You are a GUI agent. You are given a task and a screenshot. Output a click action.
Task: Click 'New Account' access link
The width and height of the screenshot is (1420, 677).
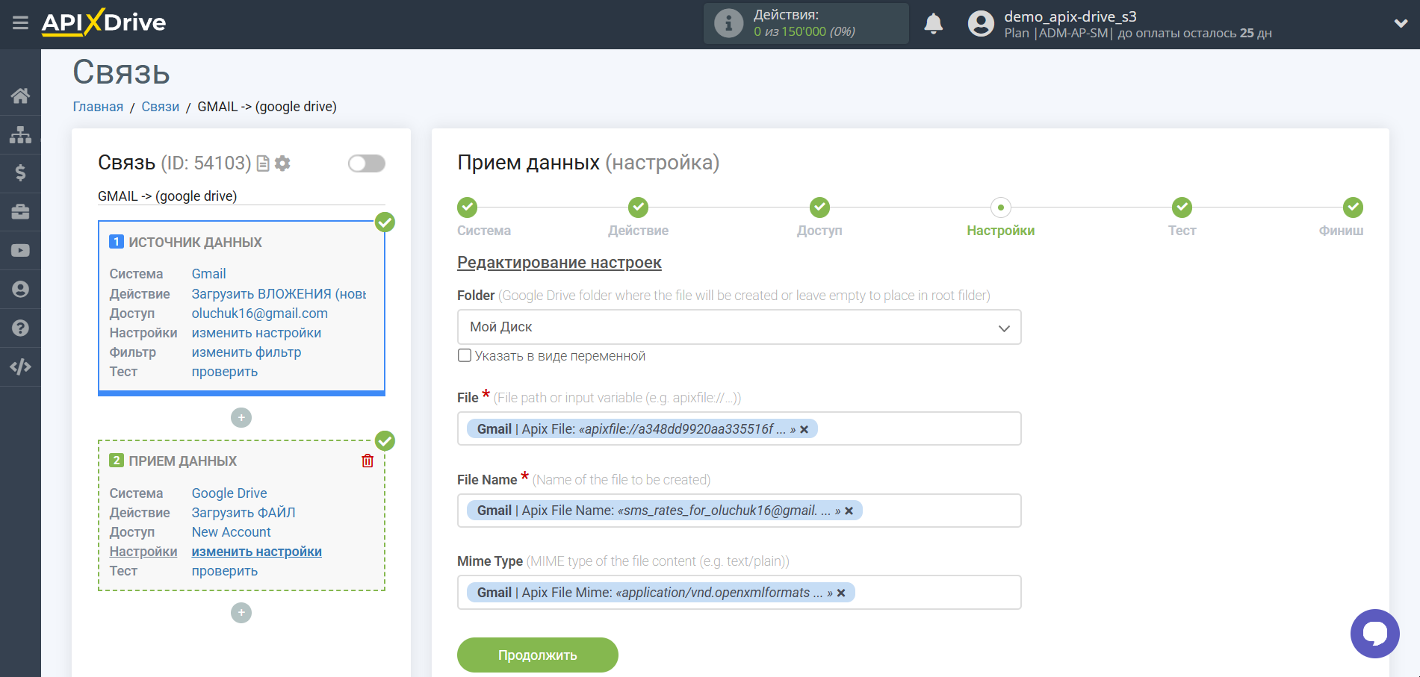coord(232,532)
